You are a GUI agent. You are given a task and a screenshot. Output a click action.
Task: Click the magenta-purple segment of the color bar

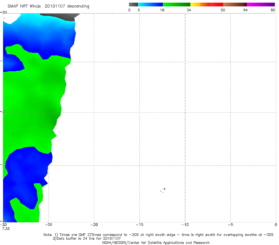pos(261,5)
